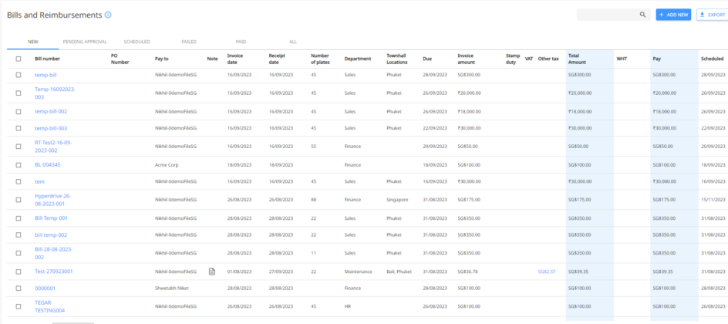Open bill RT-Test2-16-09-2023-002
728x324 pixels.
point(53,147)
